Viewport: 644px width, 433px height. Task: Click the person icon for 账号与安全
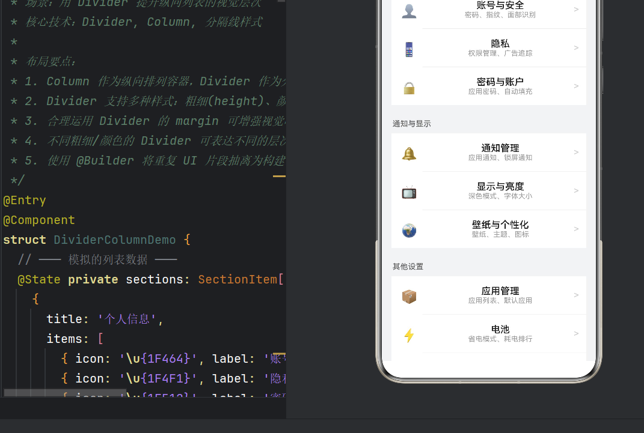pos(409,11)
